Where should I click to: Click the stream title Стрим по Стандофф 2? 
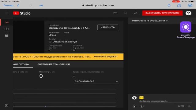point(69,28)
